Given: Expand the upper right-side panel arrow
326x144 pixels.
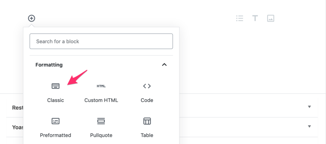Looking at the screenshot, I should pyautogui.click(x=309, y=107).
